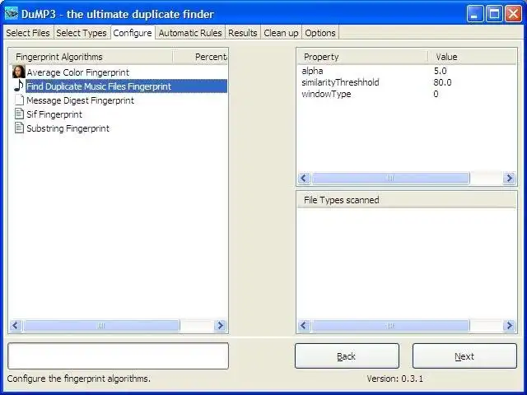
Task: Click the music note icon for duplicate music fingerprint
Action: click(19, 86)
